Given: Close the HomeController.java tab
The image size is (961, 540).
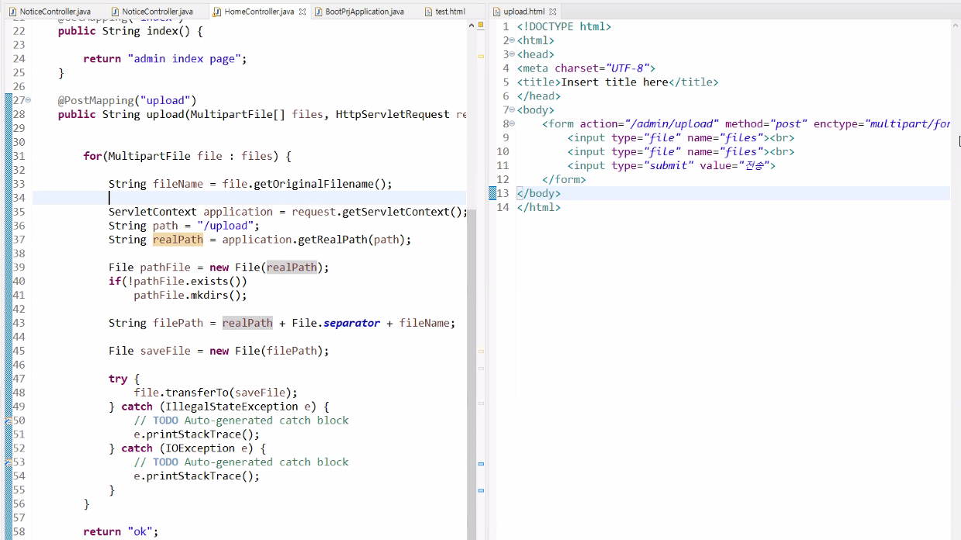Looking at the screenshot, I should (x=302, y=12).
